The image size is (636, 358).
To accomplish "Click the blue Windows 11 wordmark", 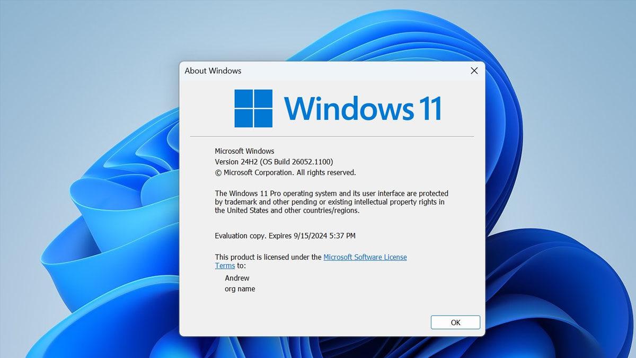I will (x=363, y=108).
